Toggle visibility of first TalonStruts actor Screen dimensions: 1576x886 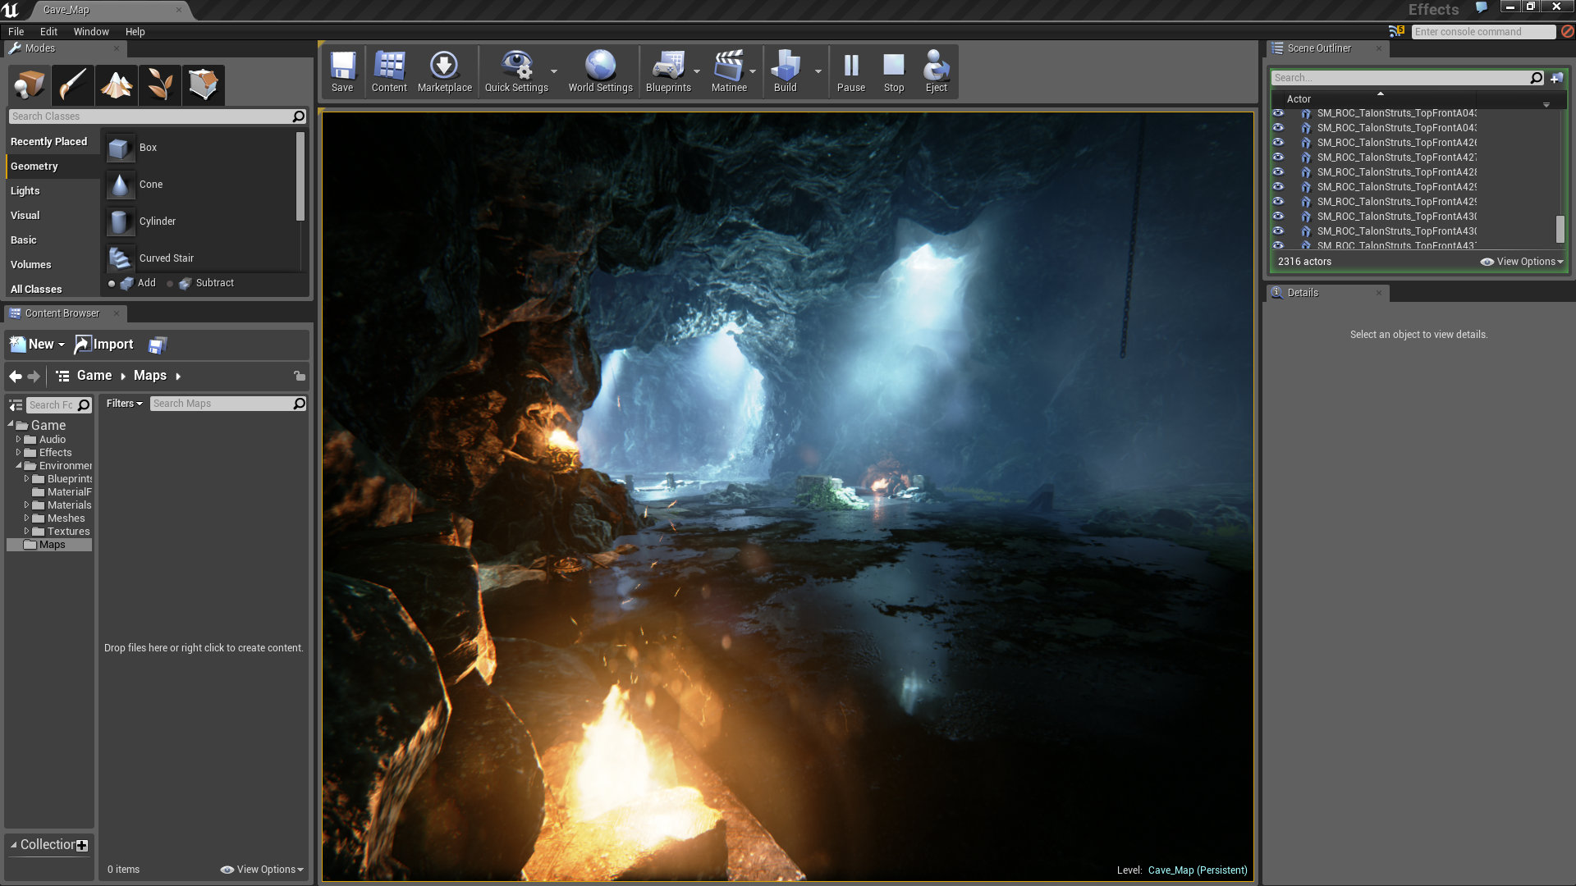(x=1278, y=113)
